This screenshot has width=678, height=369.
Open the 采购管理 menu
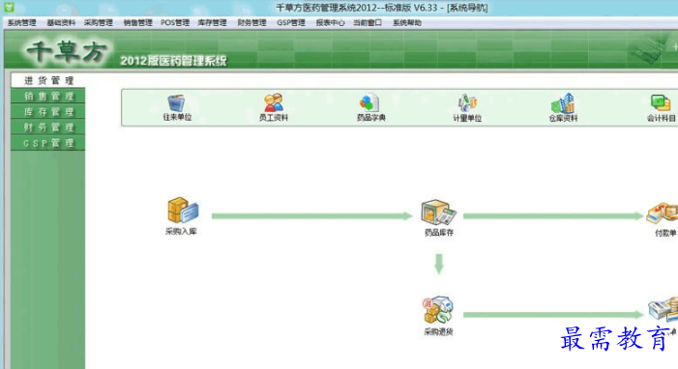[x=98, y=23]
